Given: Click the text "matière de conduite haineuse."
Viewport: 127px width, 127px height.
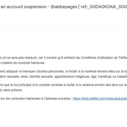Looking at the screenshot, I should pos(23,63).
